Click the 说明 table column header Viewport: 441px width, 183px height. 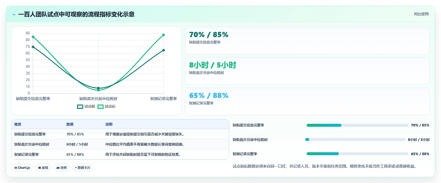[109, 124]
